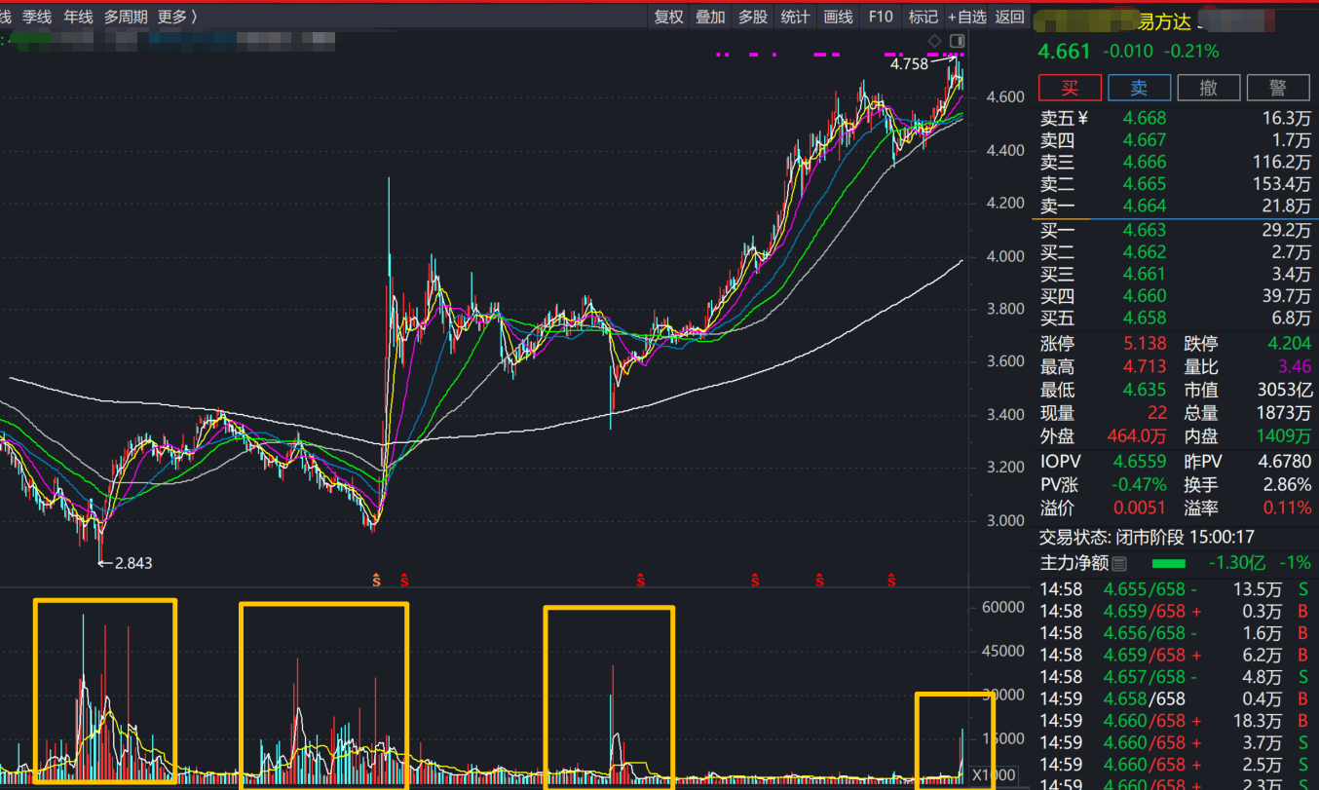Switch to 年线 yearly chart

78,17
